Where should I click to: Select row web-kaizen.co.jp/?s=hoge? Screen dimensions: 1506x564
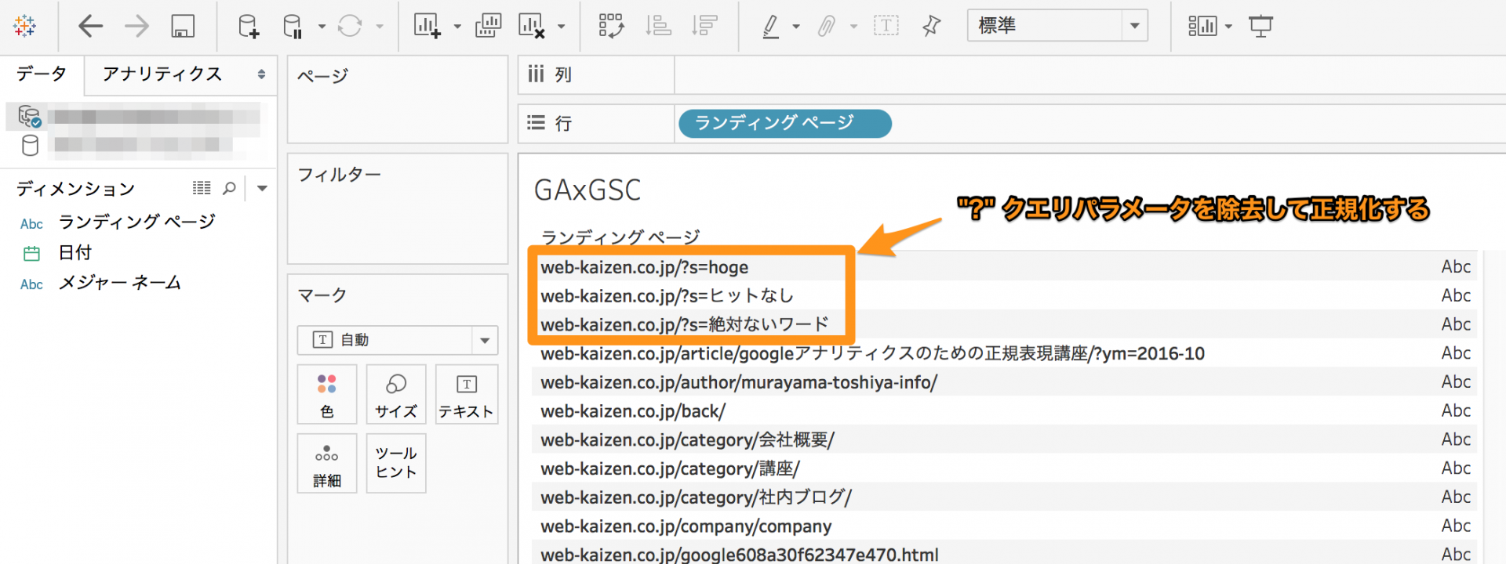(645, 267)
